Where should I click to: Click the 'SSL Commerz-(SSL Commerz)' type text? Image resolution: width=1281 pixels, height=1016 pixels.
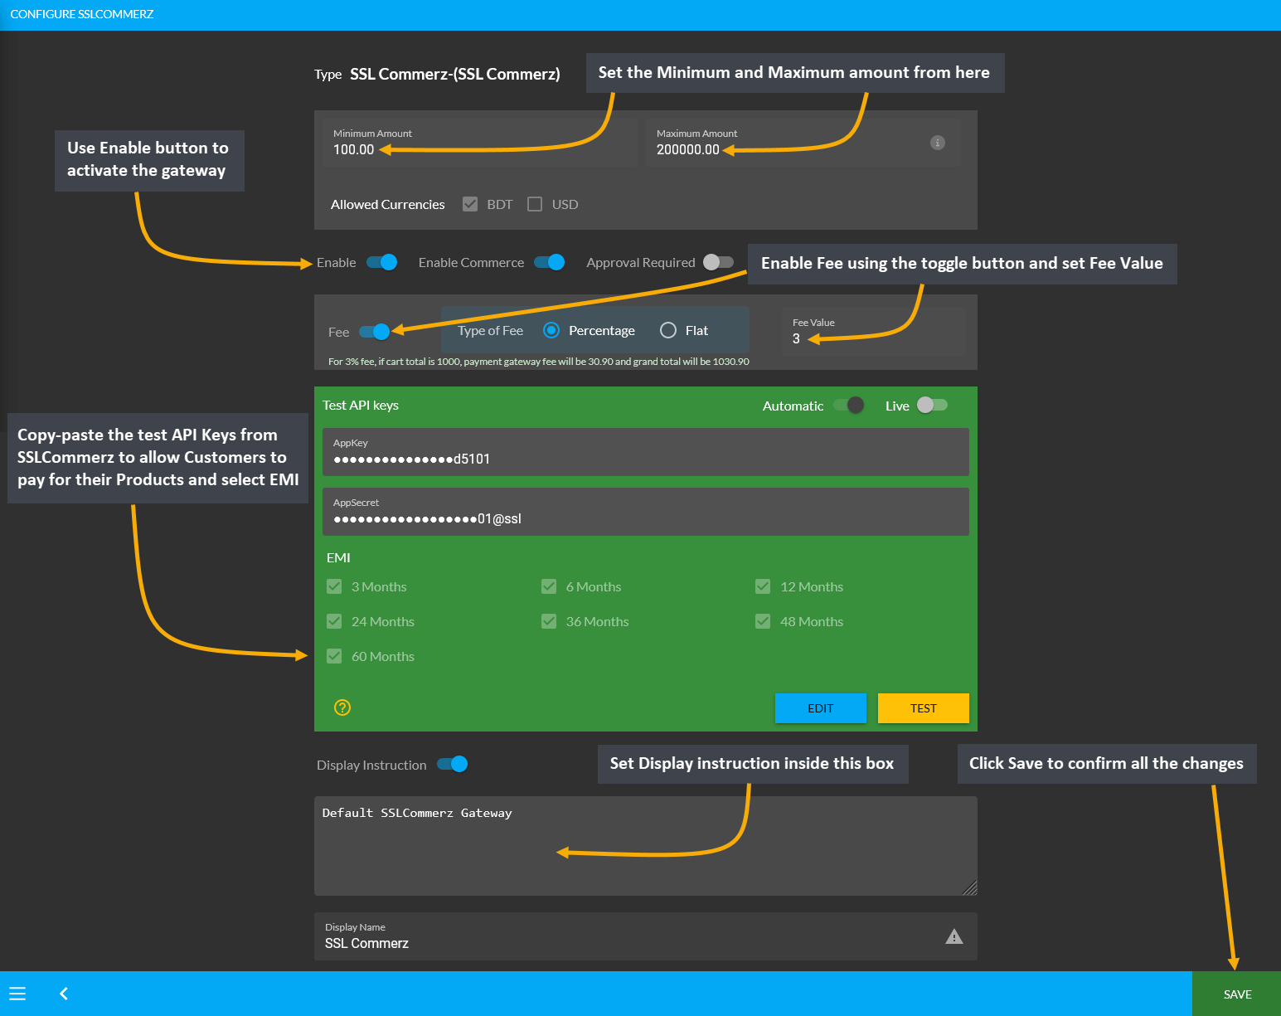point(455,74)
